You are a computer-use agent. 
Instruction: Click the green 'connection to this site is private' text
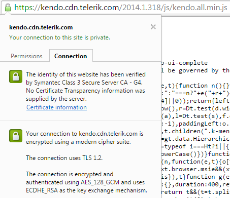(59, 37)
